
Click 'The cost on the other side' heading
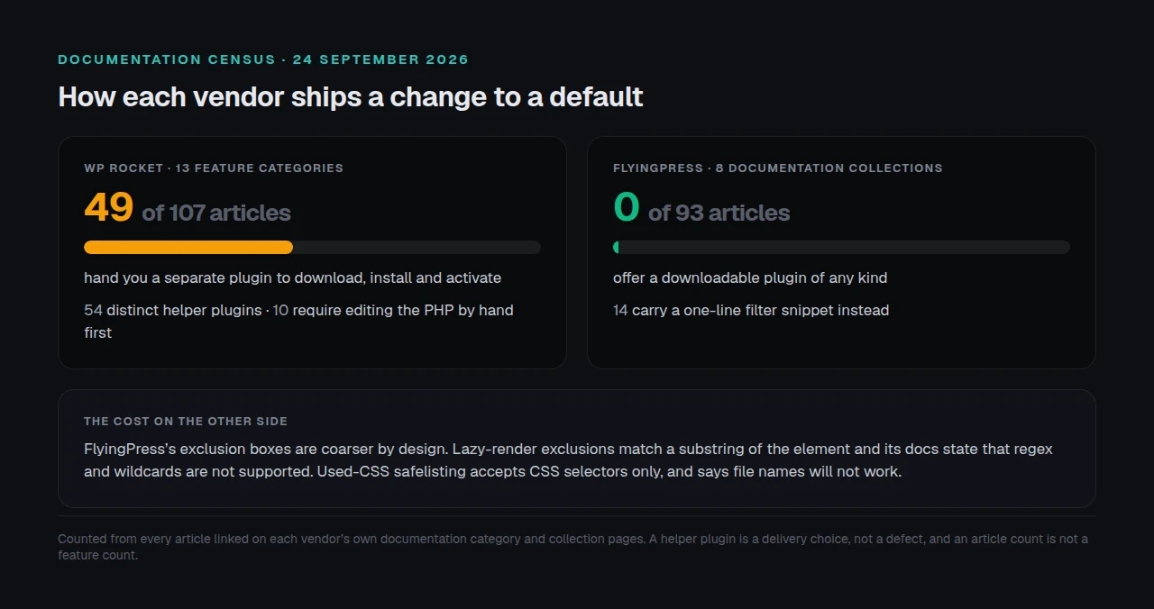point(186,422)
